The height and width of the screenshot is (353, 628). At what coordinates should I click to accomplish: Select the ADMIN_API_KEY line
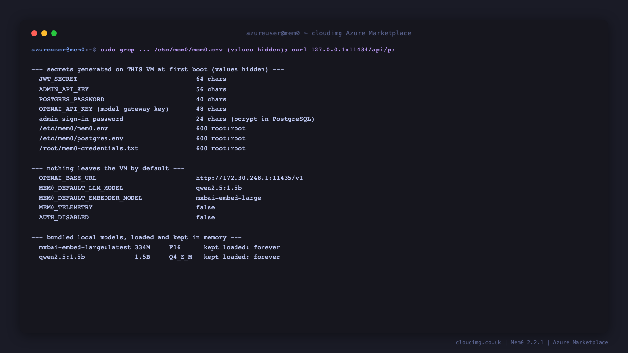pos(133,89)
